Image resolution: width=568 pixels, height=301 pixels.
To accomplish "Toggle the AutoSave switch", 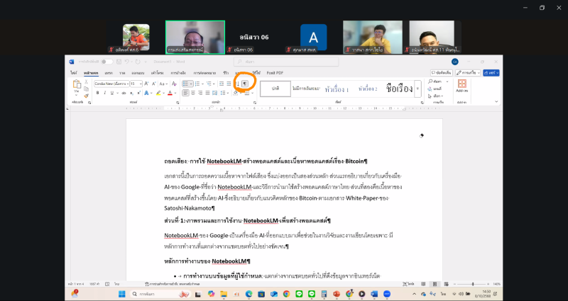I will (x=107, y=62).
